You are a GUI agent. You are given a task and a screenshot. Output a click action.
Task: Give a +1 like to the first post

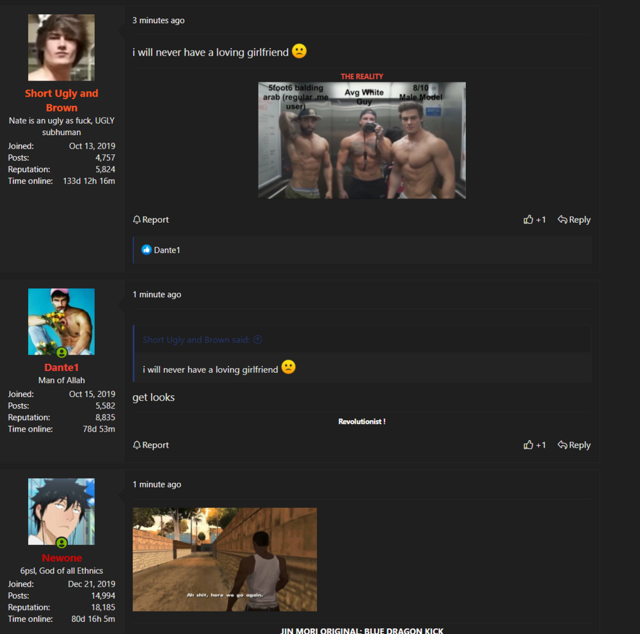coord(534,219)
